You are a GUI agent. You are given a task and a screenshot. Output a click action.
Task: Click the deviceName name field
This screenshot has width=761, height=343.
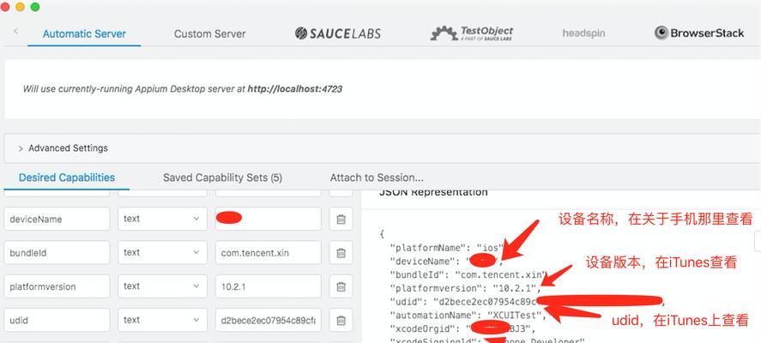pyautogui.click(x=57, y=219)
